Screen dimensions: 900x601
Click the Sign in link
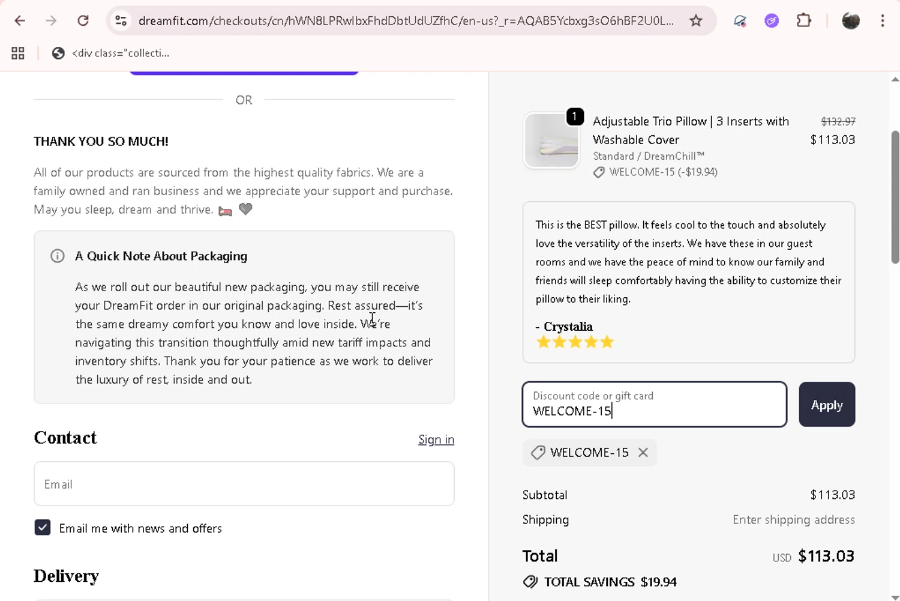click(x=436, y=439)
